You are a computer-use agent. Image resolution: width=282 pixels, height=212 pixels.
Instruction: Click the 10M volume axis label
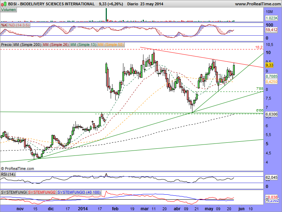coord(269,12)
